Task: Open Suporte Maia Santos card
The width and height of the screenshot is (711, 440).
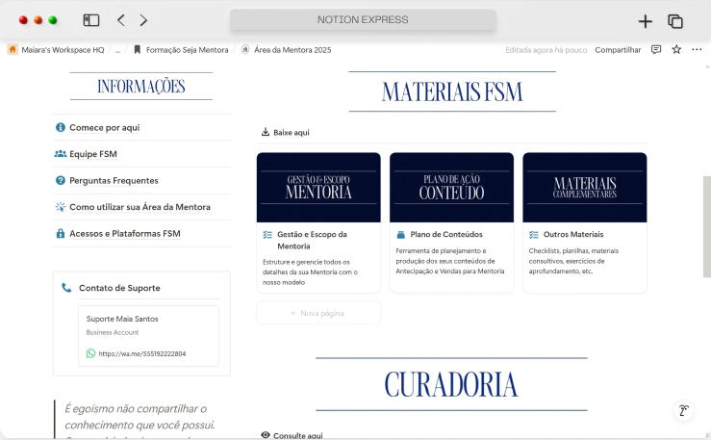Action: click(148, 336)
